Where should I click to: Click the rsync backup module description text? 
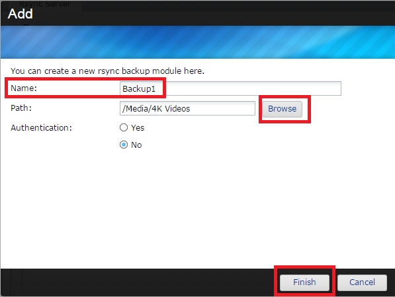click(108, 71)
